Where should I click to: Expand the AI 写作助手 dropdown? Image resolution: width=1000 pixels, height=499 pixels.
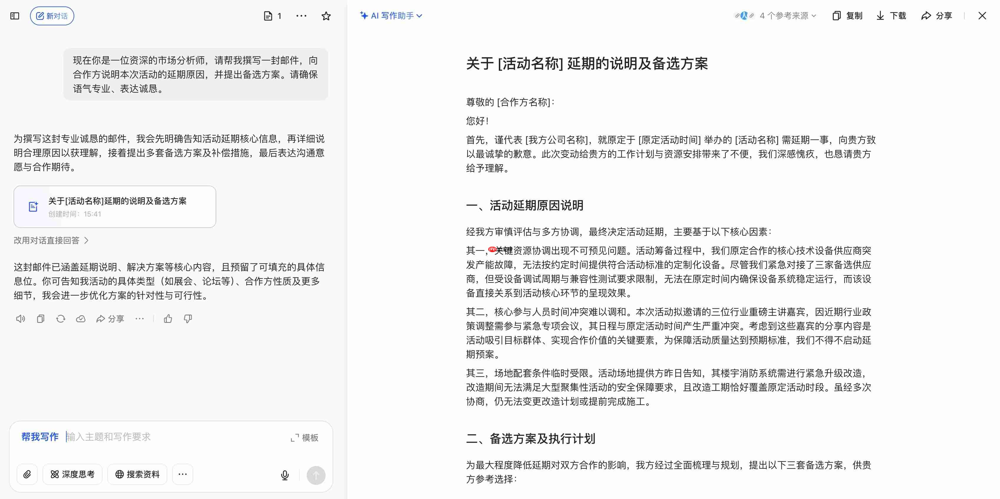pyautogui.click(x=391, y=16)
